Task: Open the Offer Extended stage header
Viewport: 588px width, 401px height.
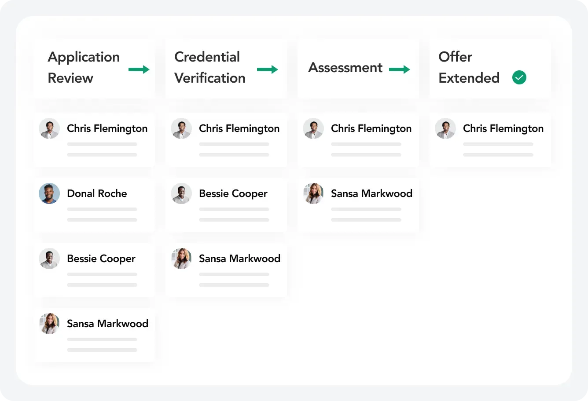Action: tap(469, 67)
